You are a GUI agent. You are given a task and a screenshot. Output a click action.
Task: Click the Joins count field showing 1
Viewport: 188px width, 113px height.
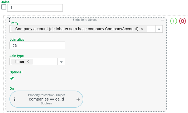click(x=35, y=8)
